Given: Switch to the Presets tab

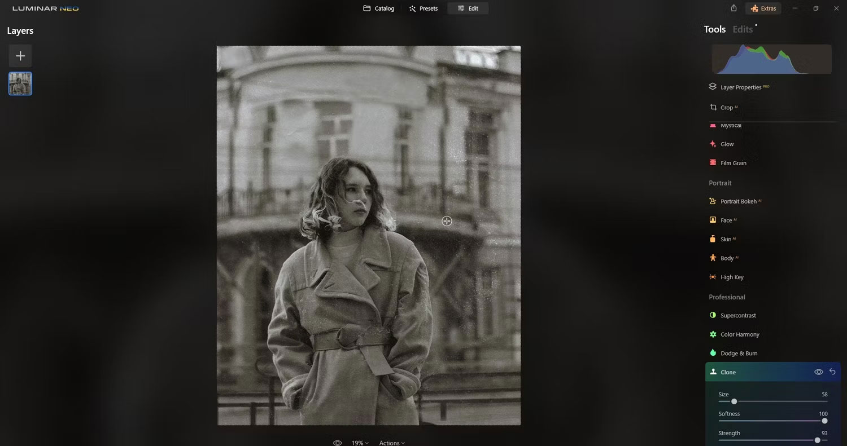Looking at the screenshot, I should pos(423,8).
